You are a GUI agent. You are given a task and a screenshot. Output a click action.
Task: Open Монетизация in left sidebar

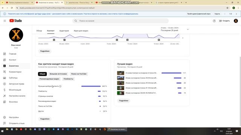click(16, 90)
